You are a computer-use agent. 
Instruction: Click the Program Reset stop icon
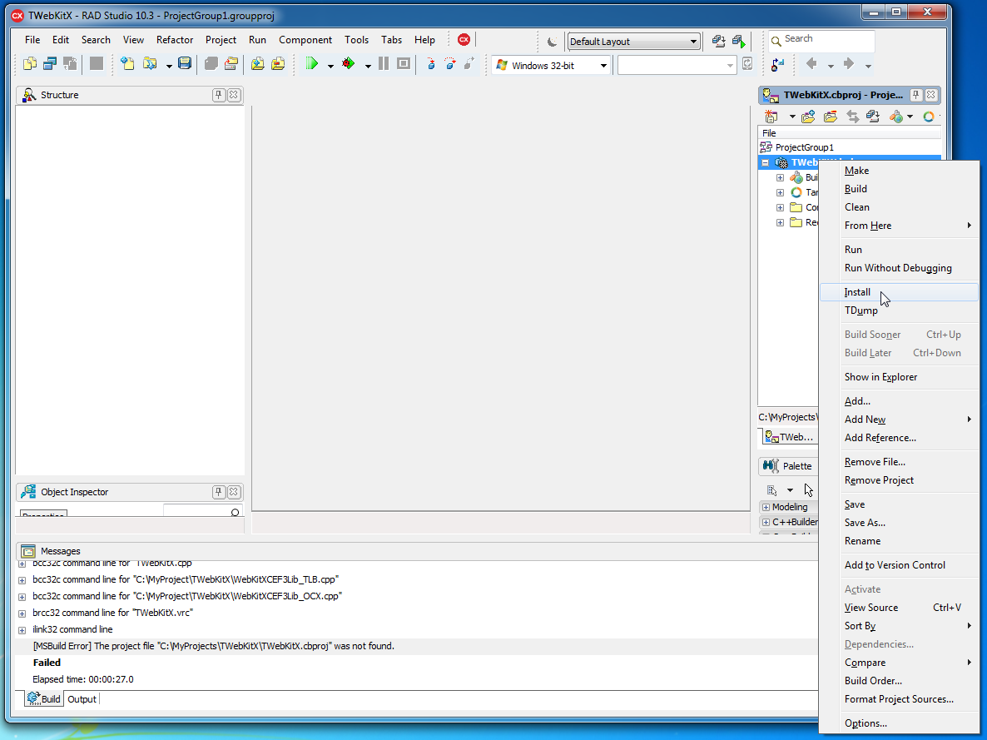click(x=404, y=63)
